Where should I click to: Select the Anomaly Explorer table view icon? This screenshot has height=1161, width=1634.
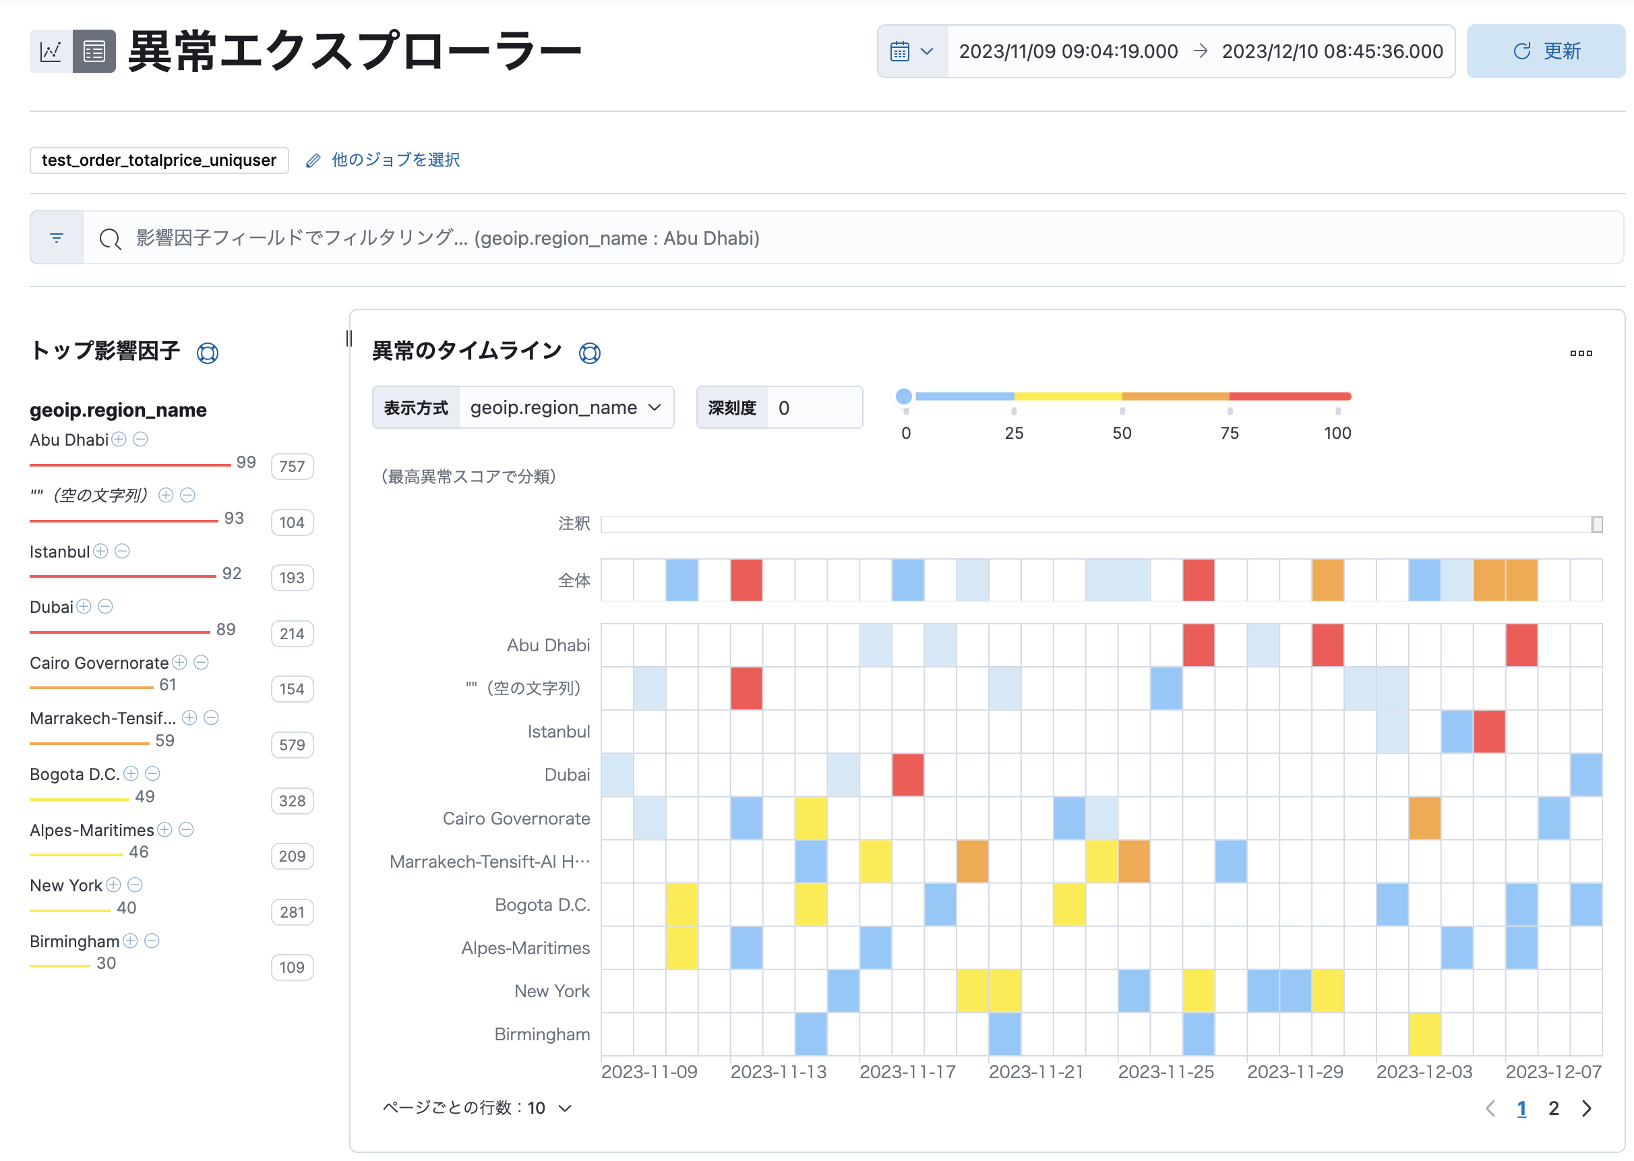point(94,51)
